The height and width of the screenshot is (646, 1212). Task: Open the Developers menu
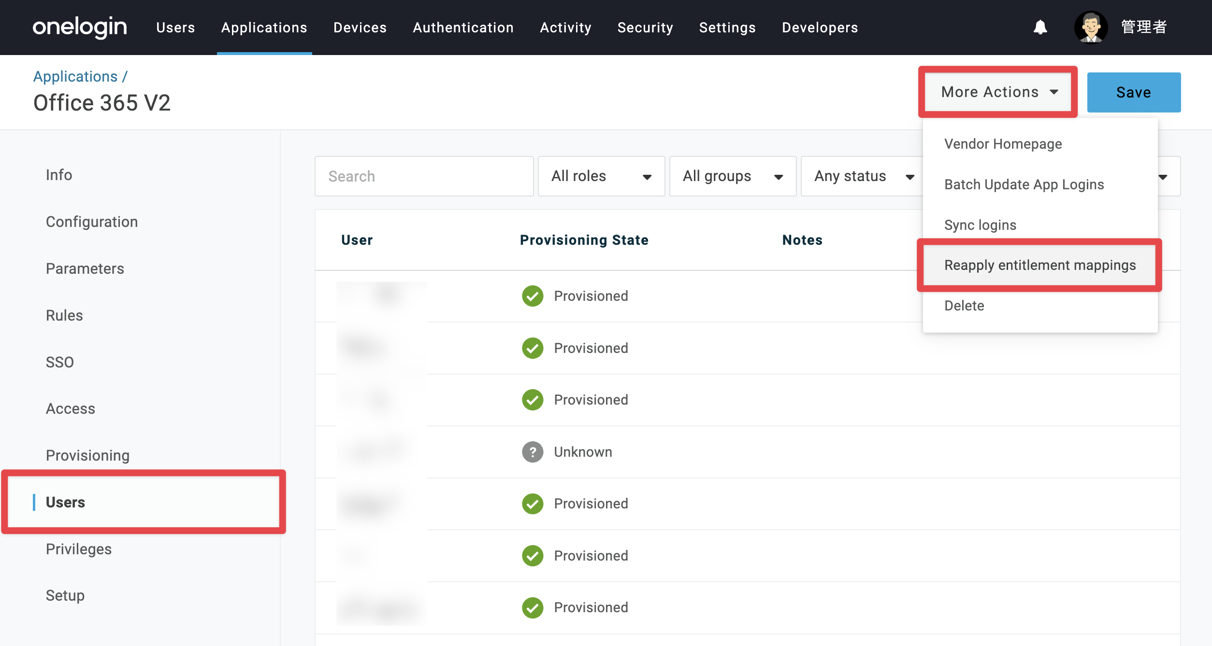pos(820,28)
